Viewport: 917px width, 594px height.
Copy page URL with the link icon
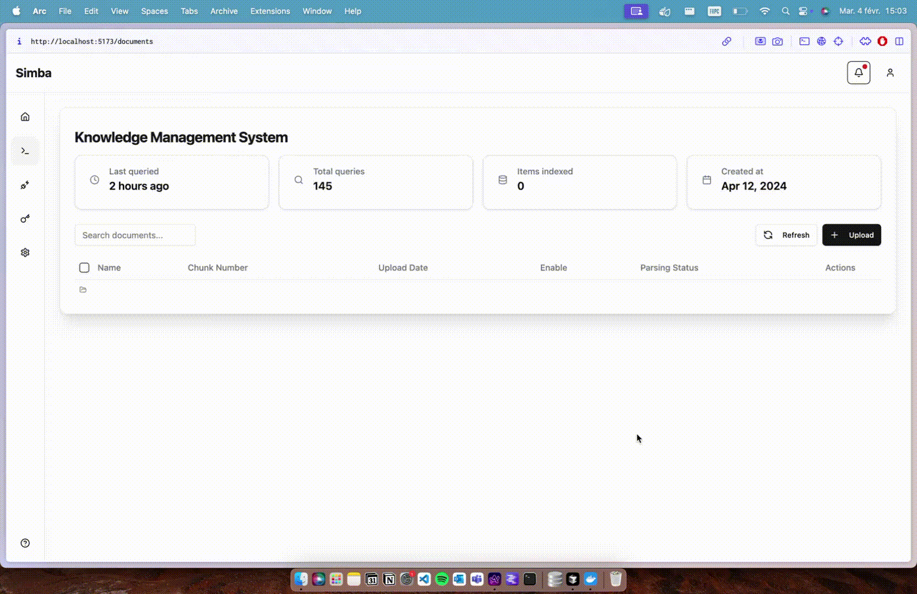727,41
